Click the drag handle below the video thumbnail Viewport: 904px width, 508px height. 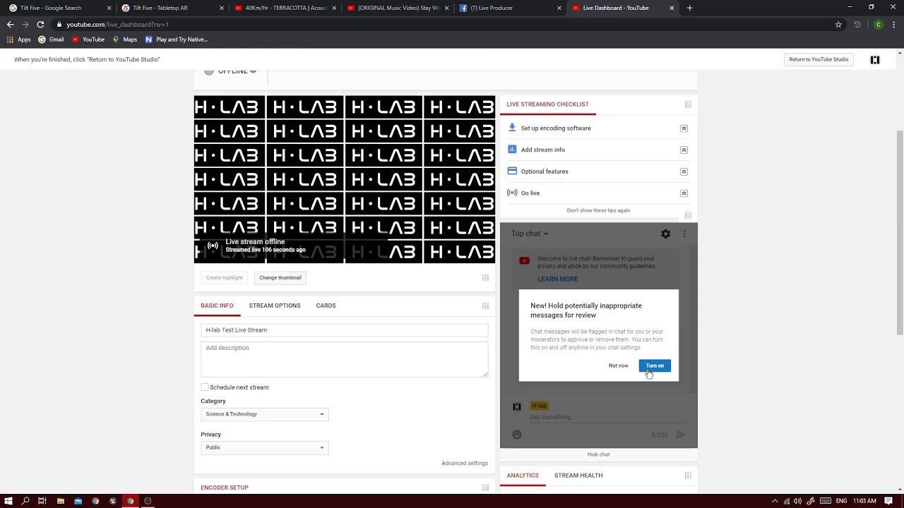point(485,277)
